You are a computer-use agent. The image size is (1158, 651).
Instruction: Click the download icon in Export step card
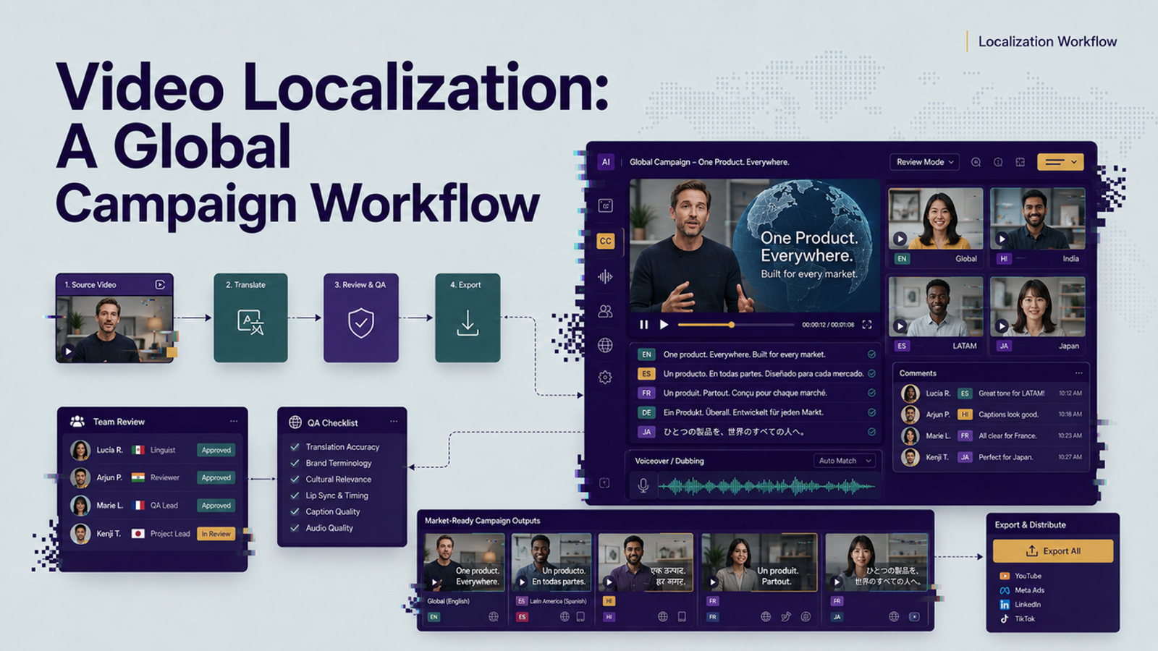pyautogui.click(x=468, y=323)
